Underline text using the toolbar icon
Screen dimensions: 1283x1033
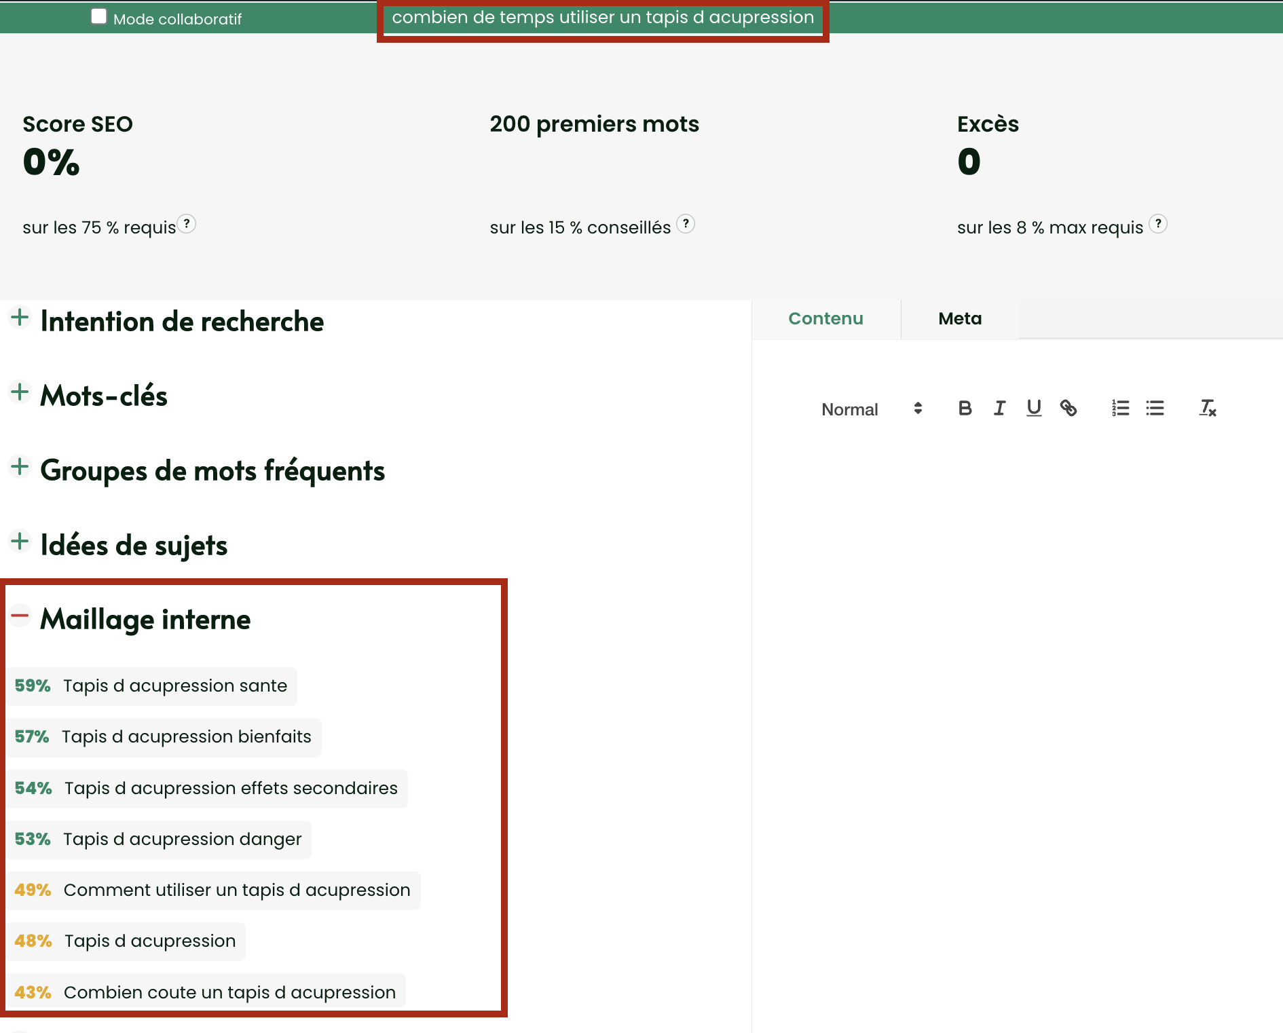click(1034, 408)
